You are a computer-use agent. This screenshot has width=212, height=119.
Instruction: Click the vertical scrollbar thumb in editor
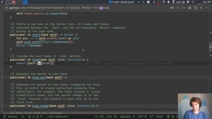[211, 47]
